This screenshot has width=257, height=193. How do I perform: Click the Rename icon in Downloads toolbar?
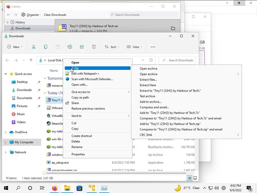(70, 47)
